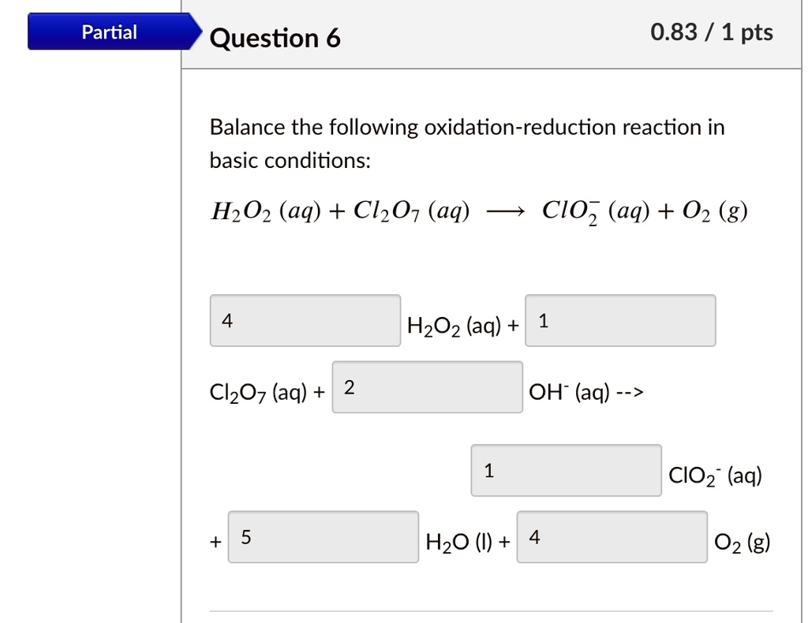The width and height of the screenshot is (808, 623).
Task: Select the H2O2 coefficient field showing 4
Action: point(305,320)
